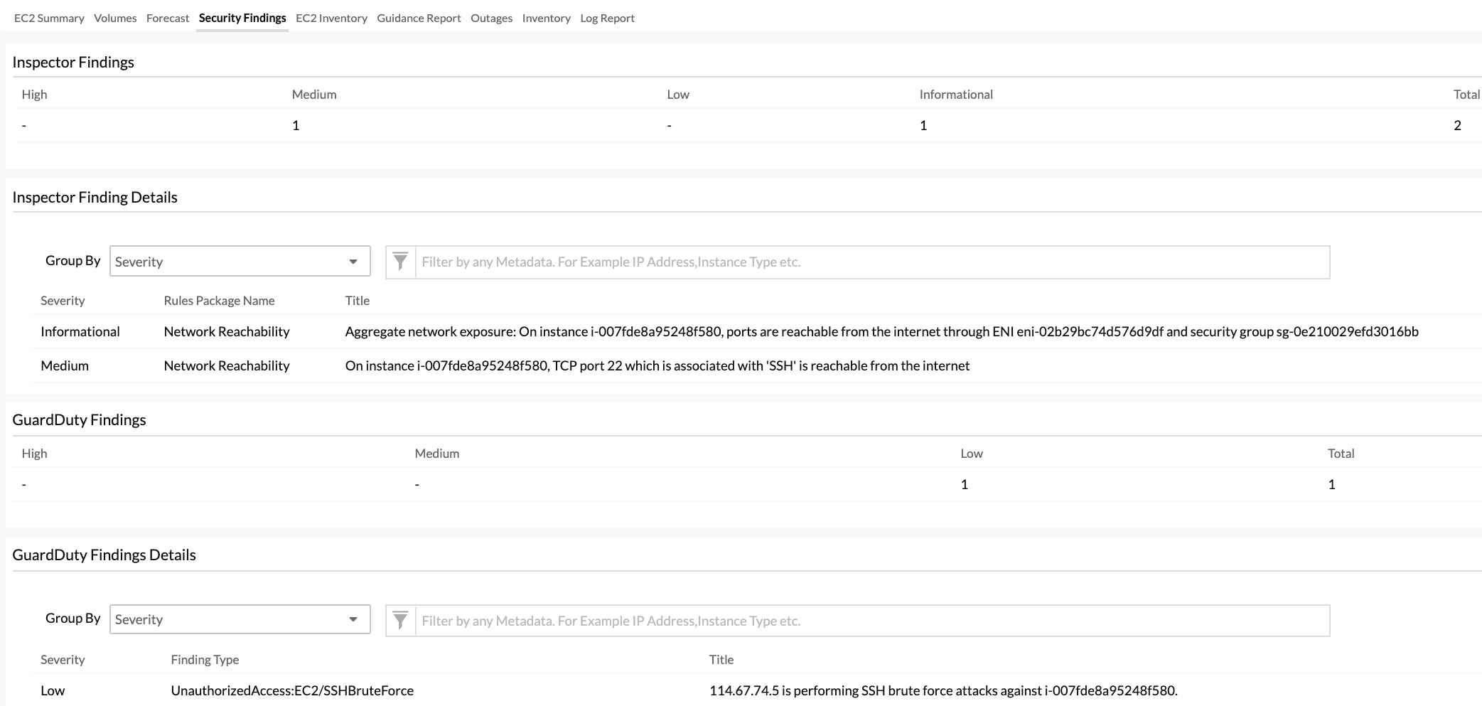Click the Finding Type column header
The height and width of the screenshot is (706, 1482).
pyautogui.click(x=204, y=660)
